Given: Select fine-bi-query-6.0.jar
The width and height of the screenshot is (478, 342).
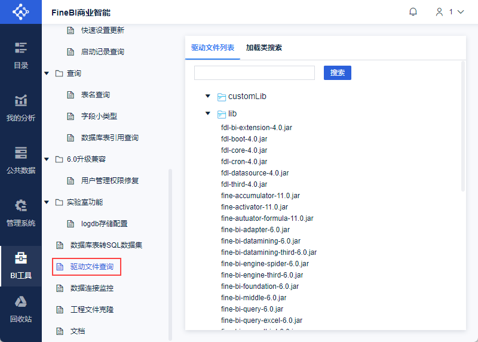Looking at the screenshot, I should point(252,309).
